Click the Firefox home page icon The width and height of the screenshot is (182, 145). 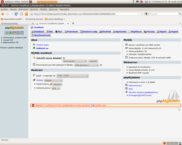point(27,14)
